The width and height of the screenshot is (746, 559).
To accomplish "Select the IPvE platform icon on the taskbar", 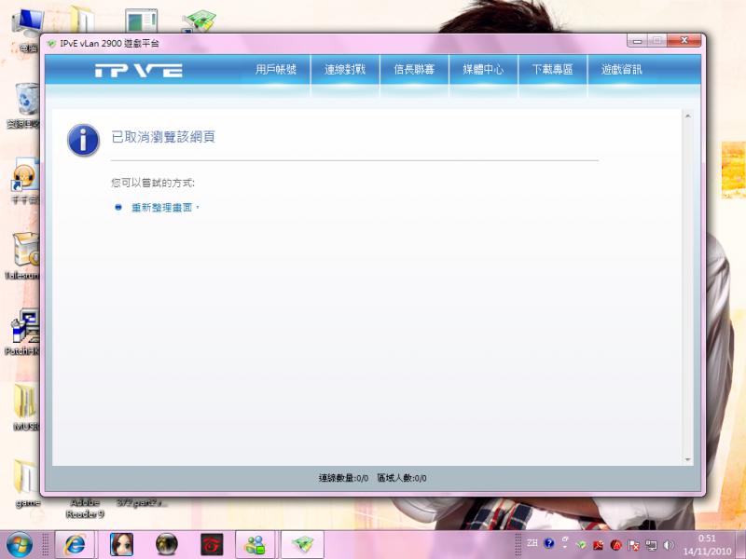I will point(300,545).
